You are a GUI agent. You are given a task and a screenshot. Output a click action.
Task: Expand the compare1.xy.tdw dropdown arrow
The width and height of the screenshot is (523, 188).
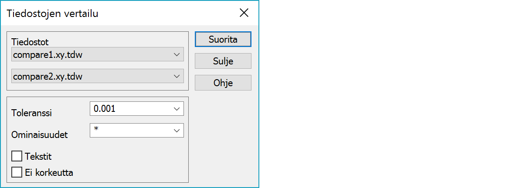[x=177, y=55]
